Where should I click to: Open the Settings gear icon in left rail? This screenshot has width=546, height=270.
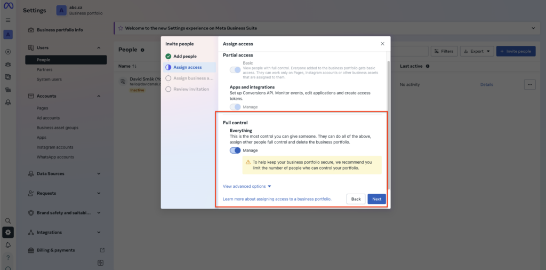[8, 232]
